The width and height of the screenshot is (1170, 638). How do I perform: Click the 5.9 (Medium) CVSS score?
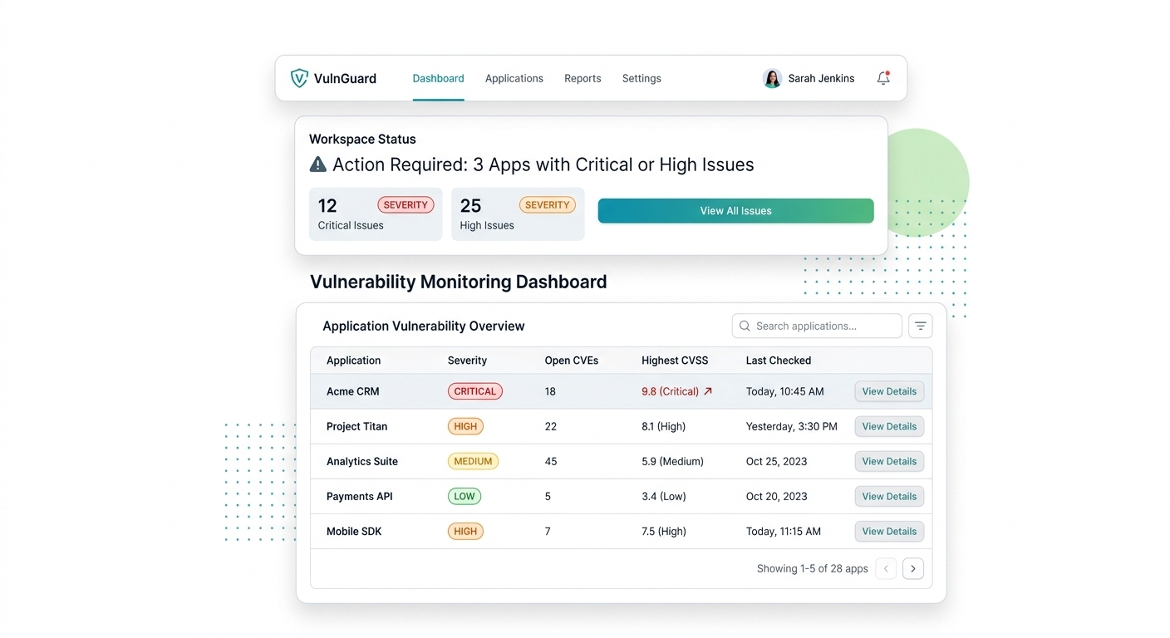[672, 461]
